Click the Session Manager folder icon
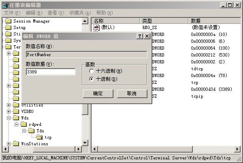Viewport: 243px width, 163px height. pos(9,21)
